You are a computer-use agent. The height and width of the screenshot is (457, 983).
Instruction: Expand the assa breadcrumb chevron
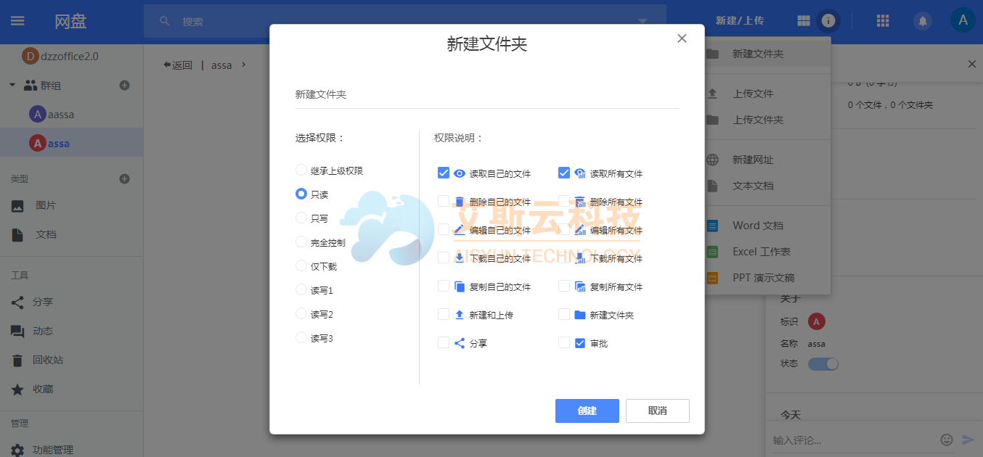click(243, 65)
